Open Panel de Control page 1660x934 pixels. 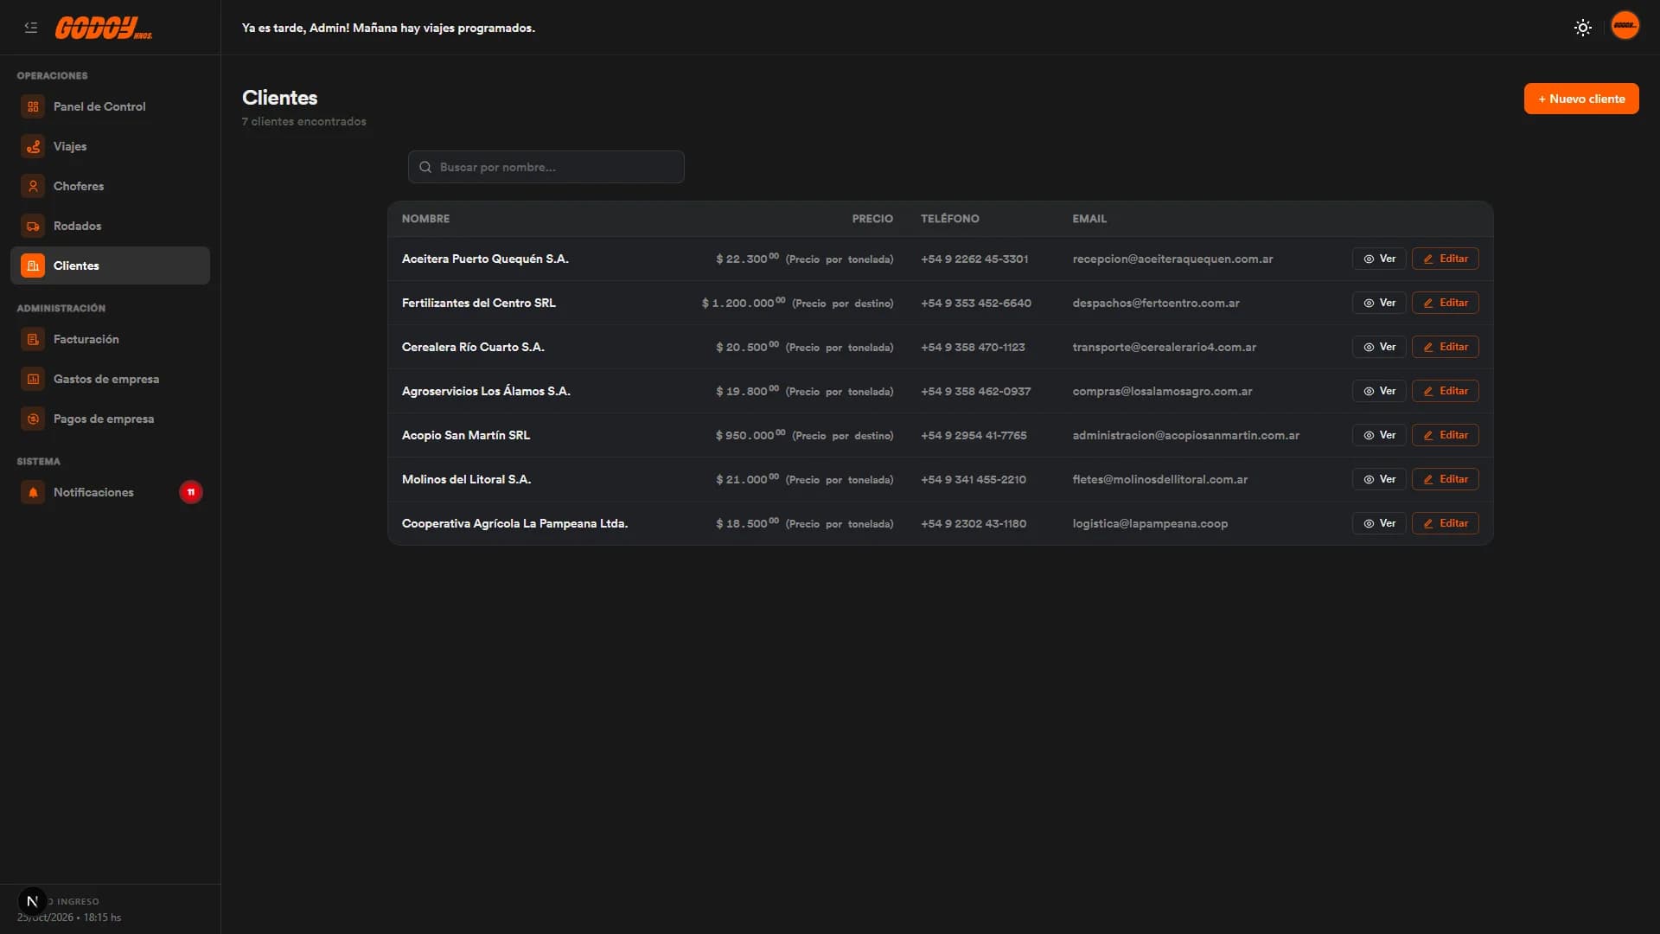(x=110, y=106)
